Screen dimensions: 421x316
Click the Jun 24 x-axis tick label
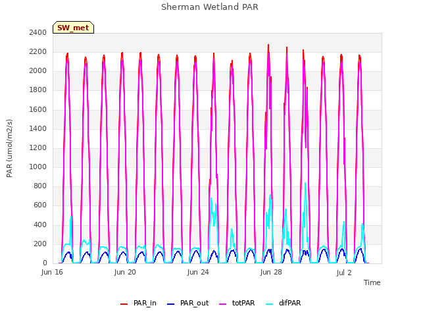click(198, 272)
